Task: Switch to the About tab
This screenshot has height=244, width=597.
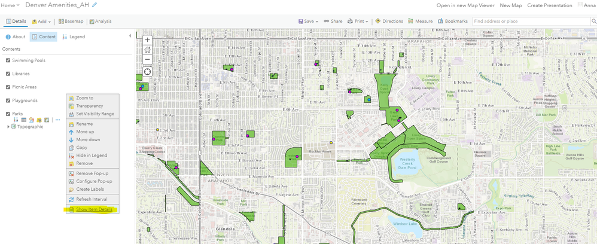Action: pos(16,37)
